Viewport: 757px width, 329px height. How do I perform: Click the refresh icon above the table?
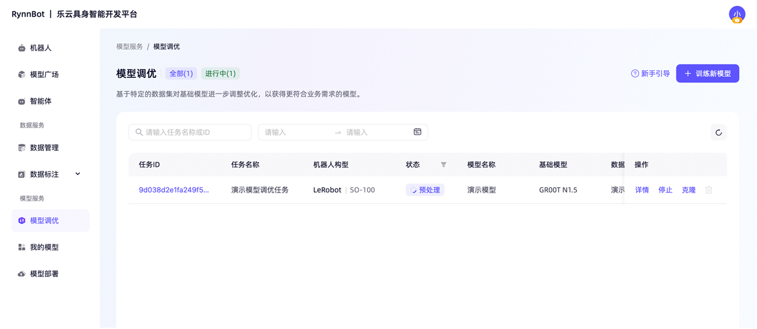[718, 133]
